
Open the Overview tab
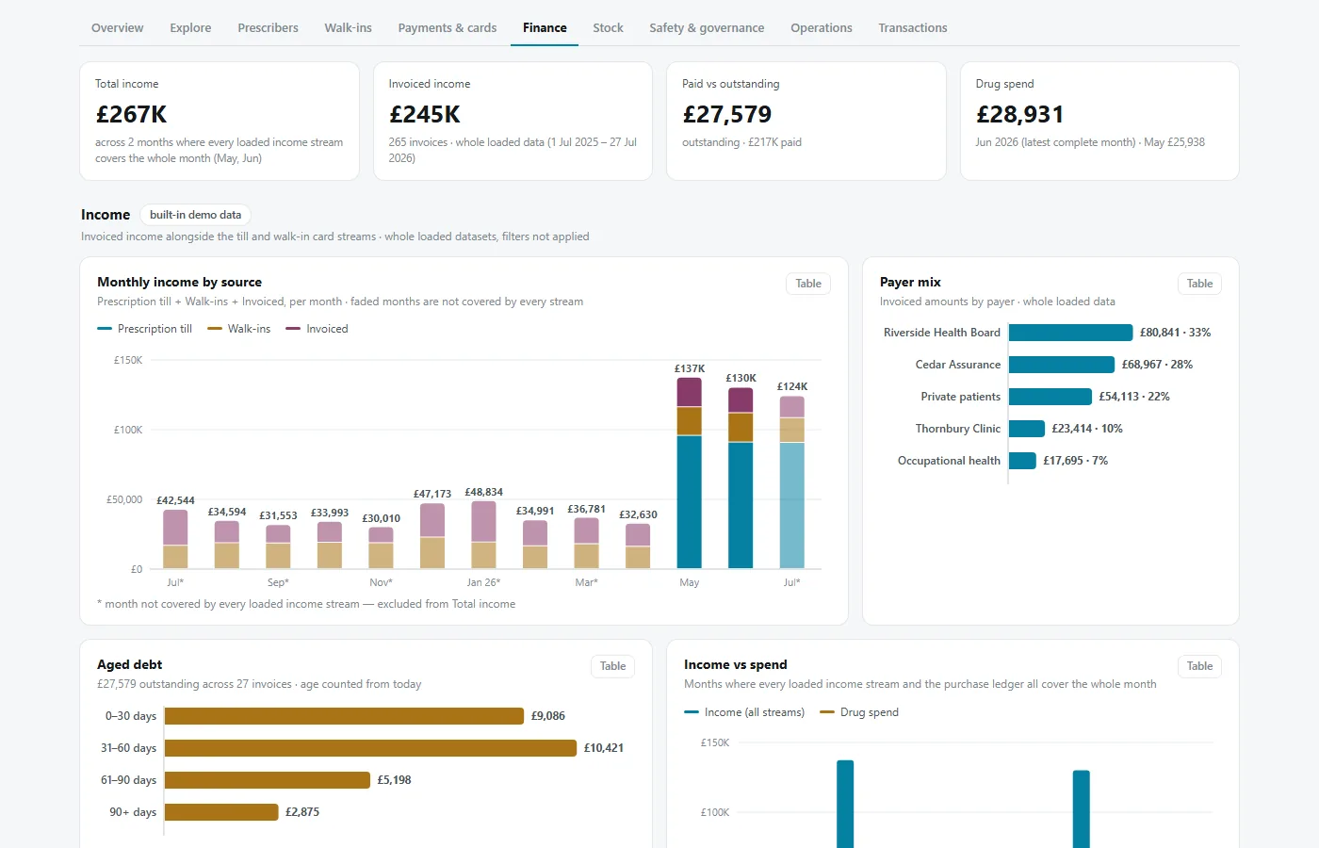click(117, 27)
